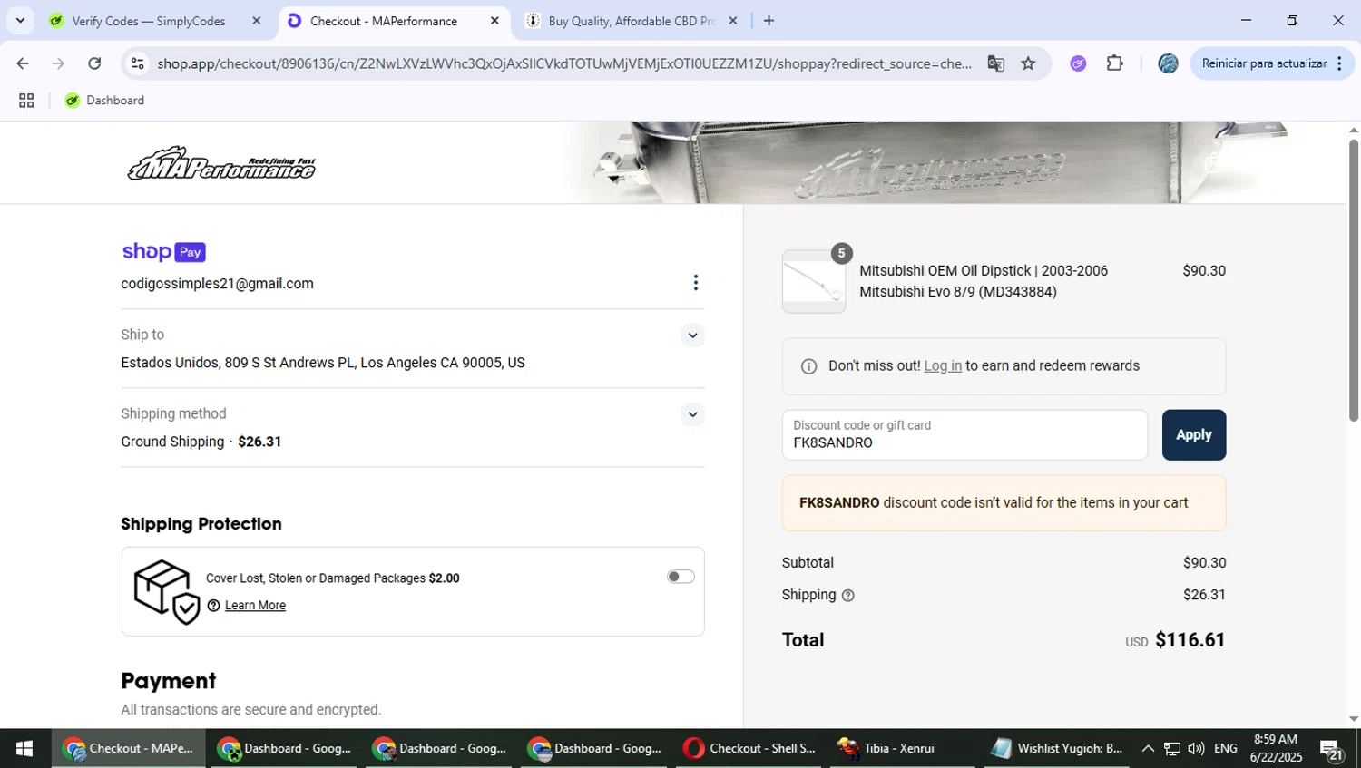
Task: Expand the Ship to section
Action: [692, 335]
